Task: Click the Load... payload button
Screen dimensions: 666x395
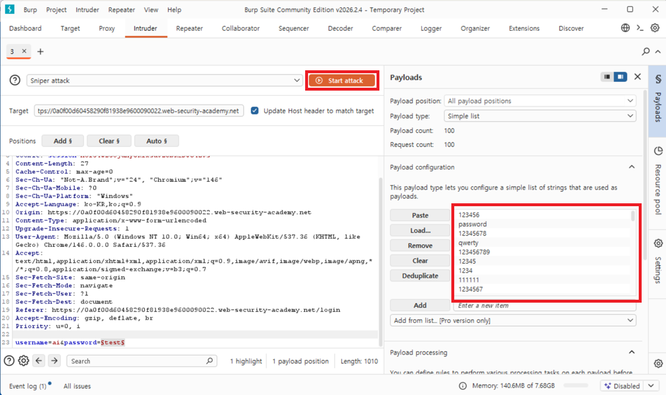Action: pyautogui.click(x=420, y=230)
